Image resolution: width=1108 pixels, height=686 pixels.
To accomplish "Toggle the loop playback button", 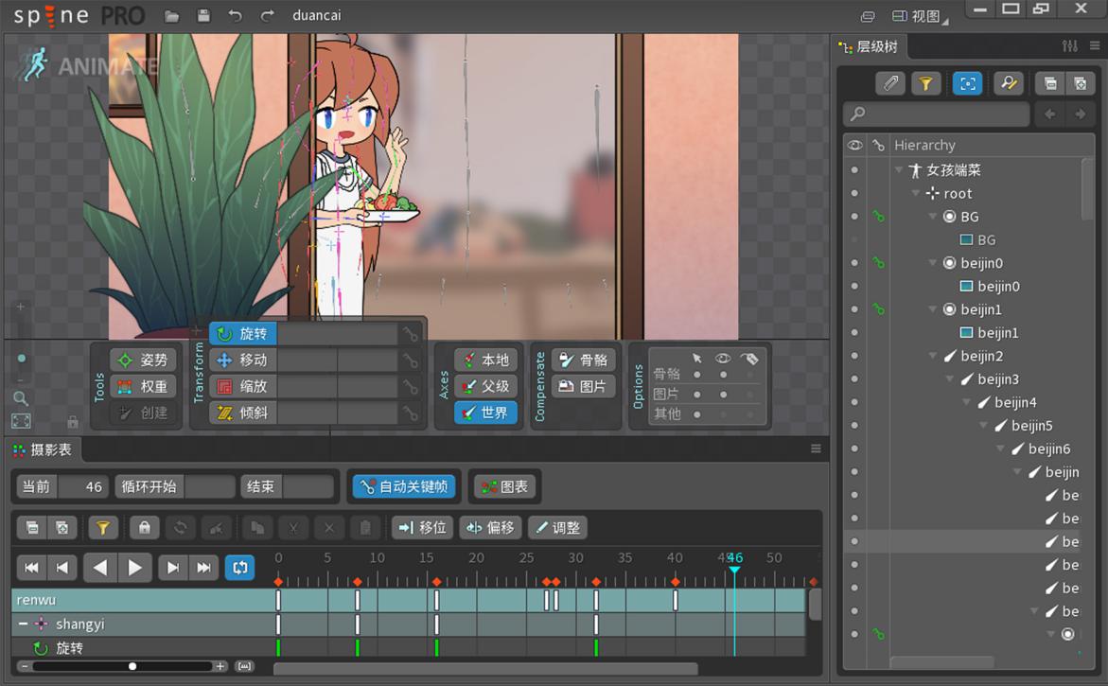I will click(239, 568).
